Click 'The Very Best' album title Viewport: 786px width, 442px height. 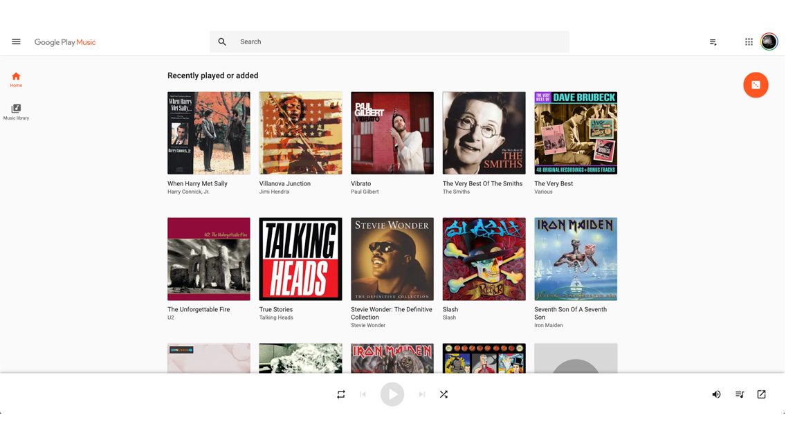tap(554, 184)
